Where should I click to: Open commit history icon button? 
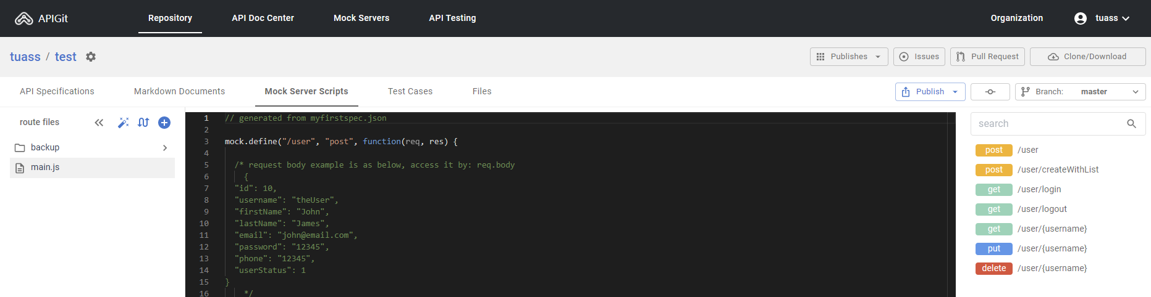coord(990,92)
